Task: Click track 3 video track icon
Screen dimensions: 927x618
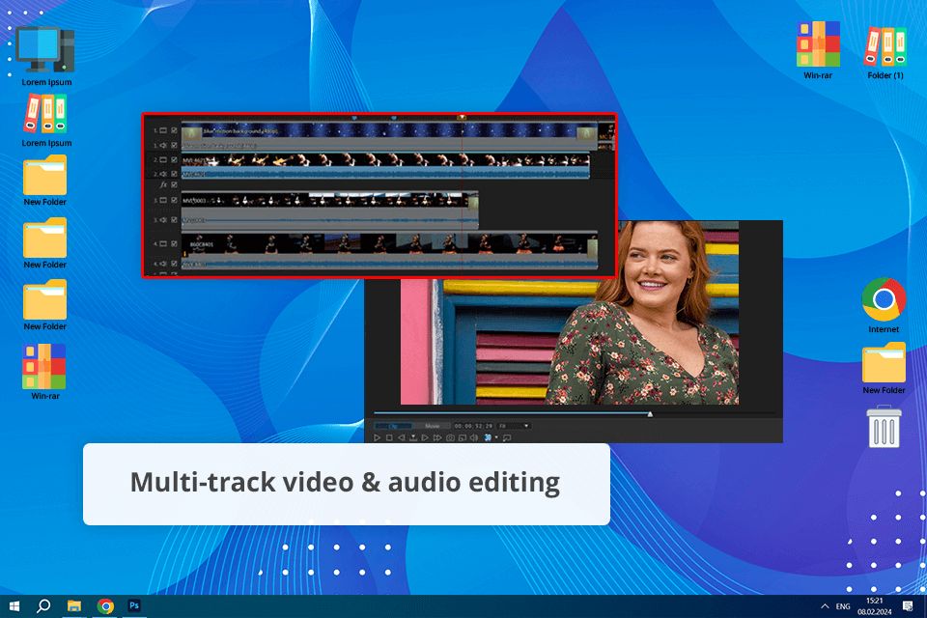Action: pyautogui.click(x=163, y=200)
